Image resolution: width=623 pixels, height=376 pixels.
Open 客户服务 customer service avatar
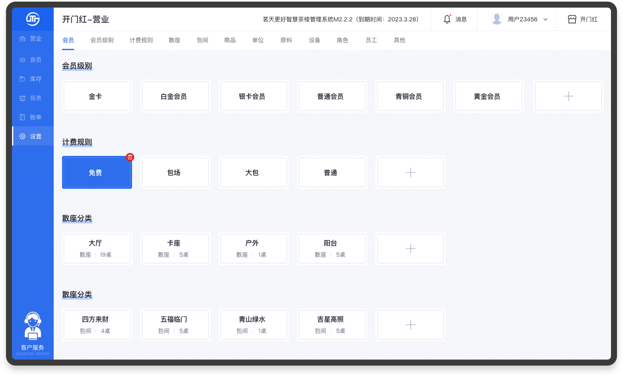(x=32, y=326)
